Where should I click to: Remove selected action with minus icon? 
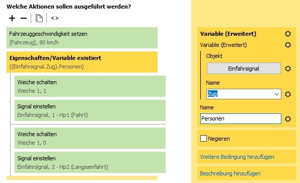point(24,18)
